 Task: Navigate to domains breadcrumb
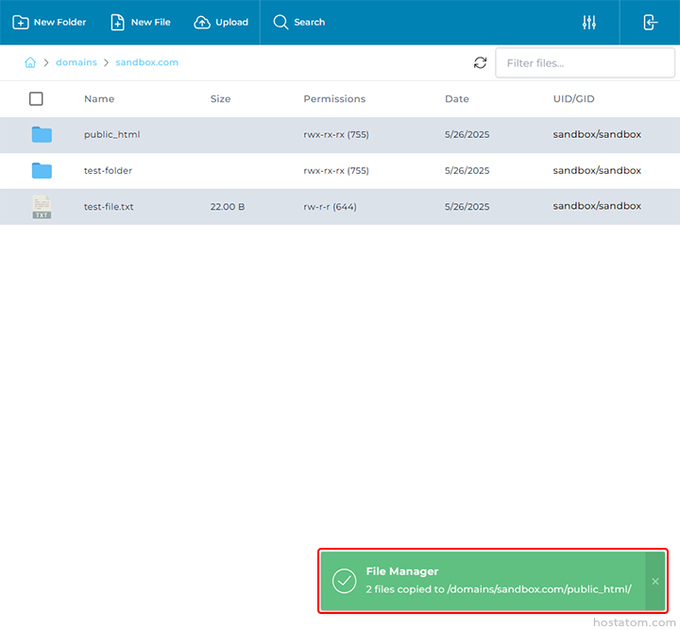[x=76, y=62]
